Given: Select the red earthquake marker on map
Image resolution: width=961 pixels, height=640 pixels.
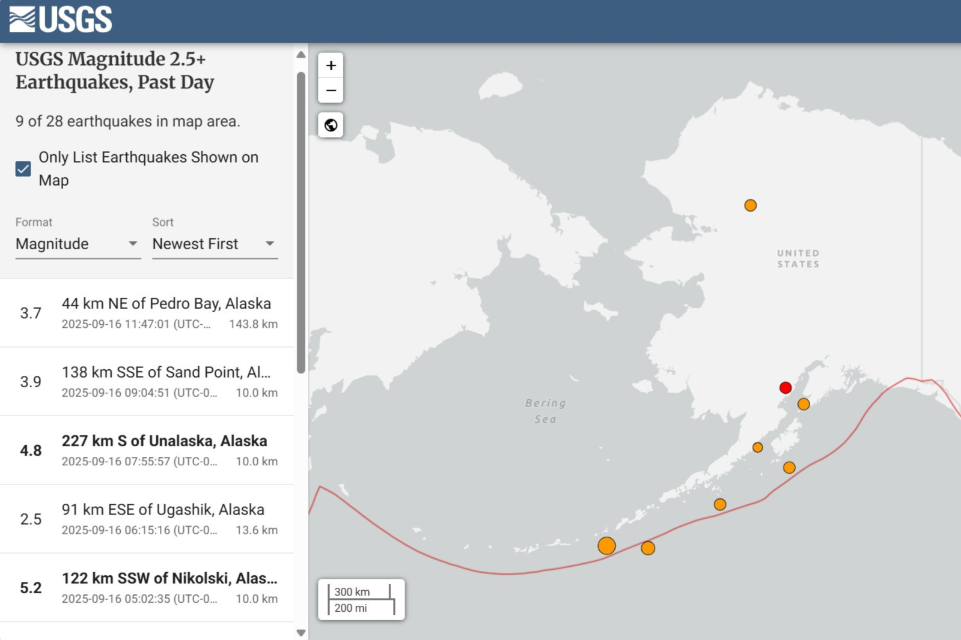Looking at the screenshot, I should click(x=785, y=388).
